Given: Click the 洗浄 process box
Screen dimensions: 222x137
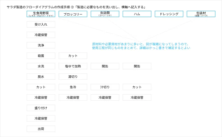Looking at the screenshot, I should (41, 45).
